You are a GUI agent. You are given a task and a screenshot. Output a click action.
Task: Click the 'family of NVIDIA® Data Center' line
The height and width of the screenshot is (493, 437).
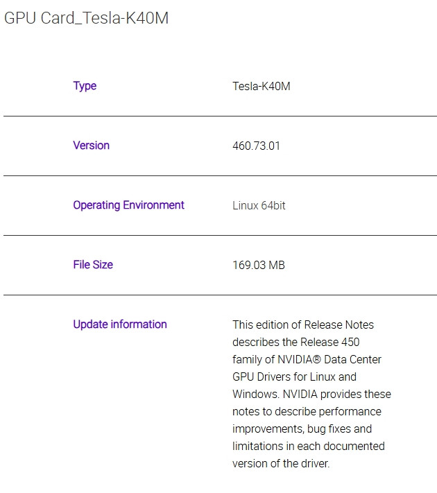click(x=307, y=360)
